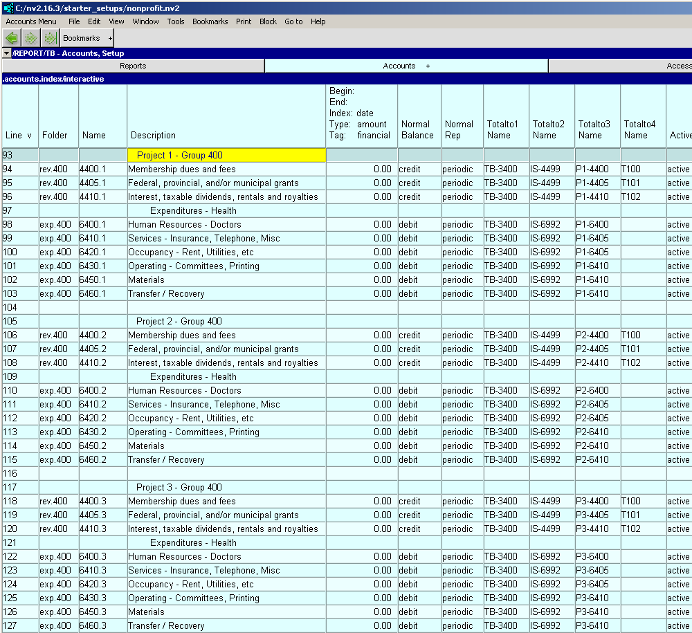
Task: Open the Go to menu
Action: [293, 21]
